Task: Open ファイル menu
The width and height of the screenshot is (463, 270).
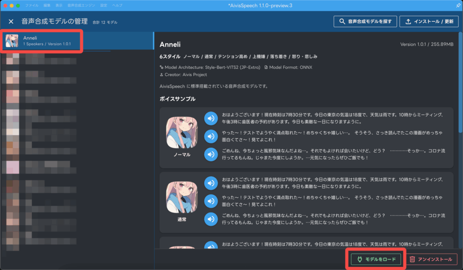Action: tap(32, 5)
